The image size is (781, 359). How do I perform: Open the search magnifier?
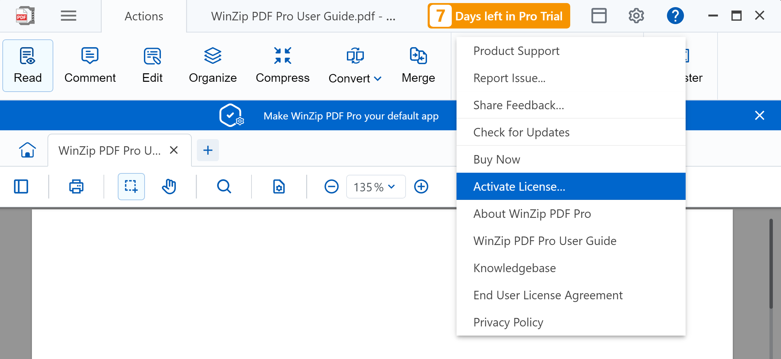click(224, 187)
